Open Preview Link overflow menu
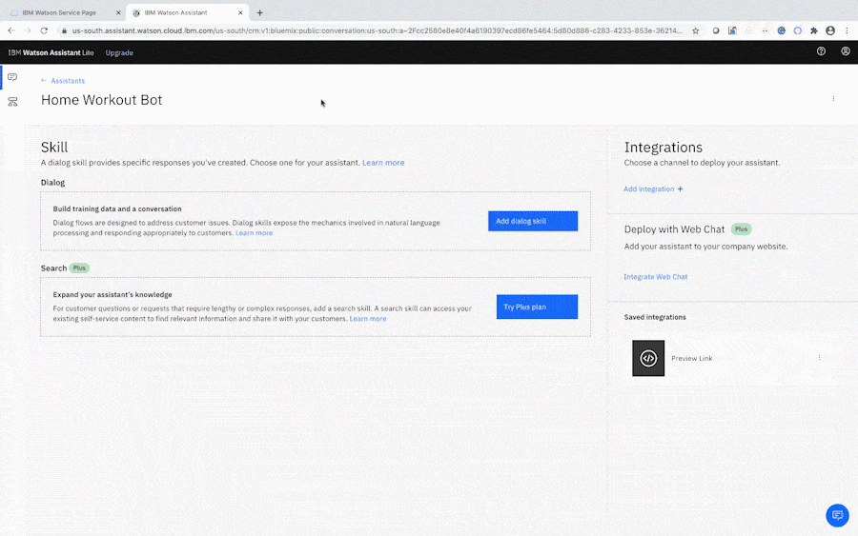This screenshot has height=536, width=858. [x=819, y=358]
